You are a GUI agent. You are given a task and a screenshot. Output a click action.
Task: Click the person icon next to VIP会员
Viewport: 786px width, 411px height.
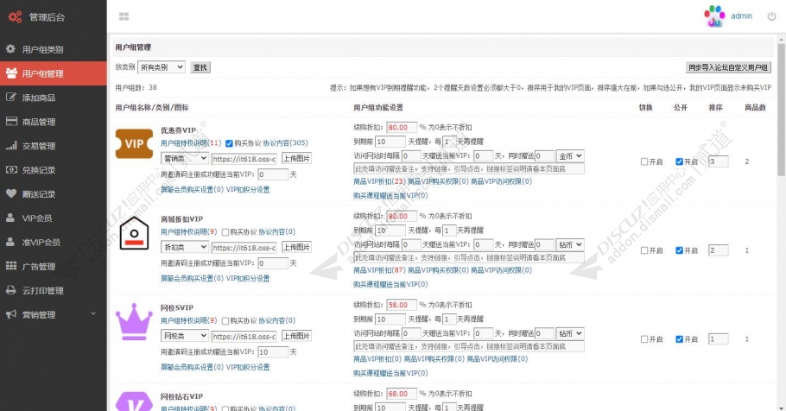coord(10,218)
